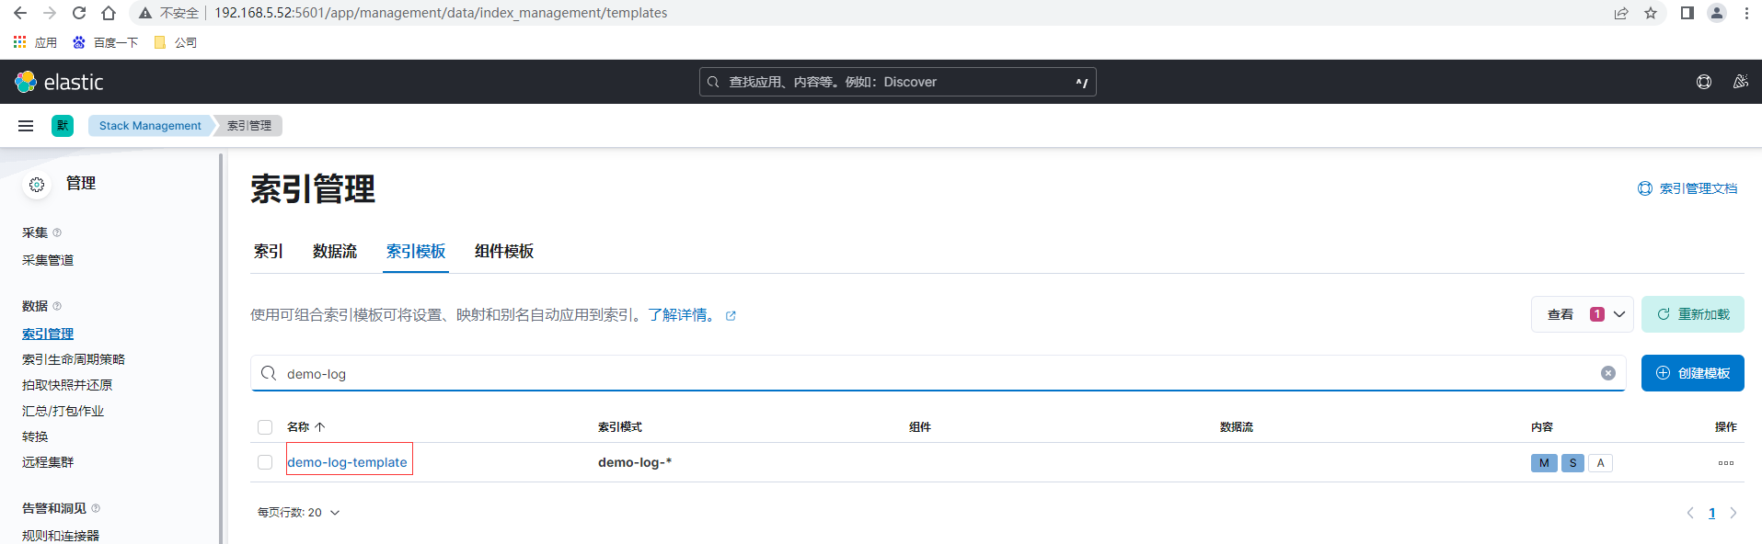This screenshot has height=544, width=1762.
Task: Toggle the hamburger navigation menu
Action: [26, 126]
